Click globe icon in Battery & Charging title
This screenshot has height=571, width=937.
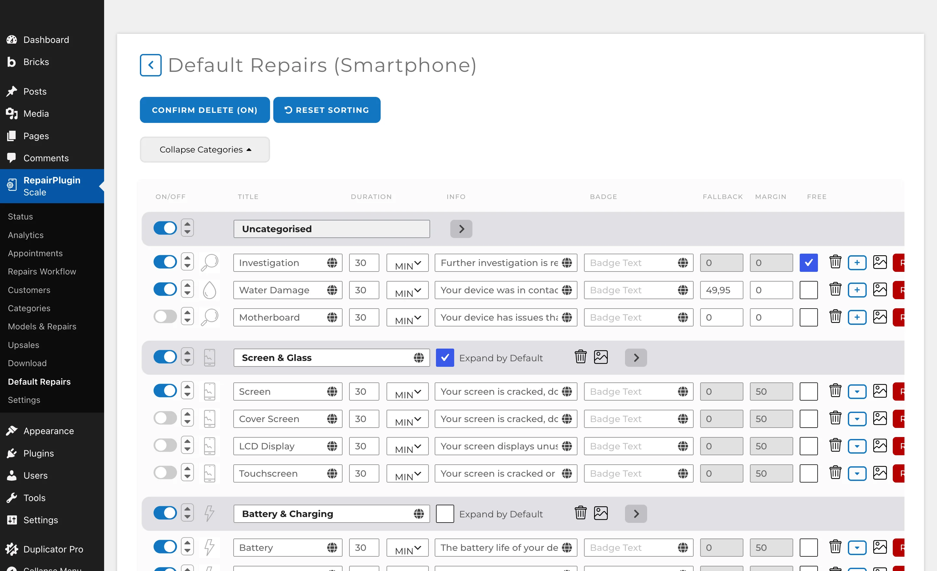(419, 514)
